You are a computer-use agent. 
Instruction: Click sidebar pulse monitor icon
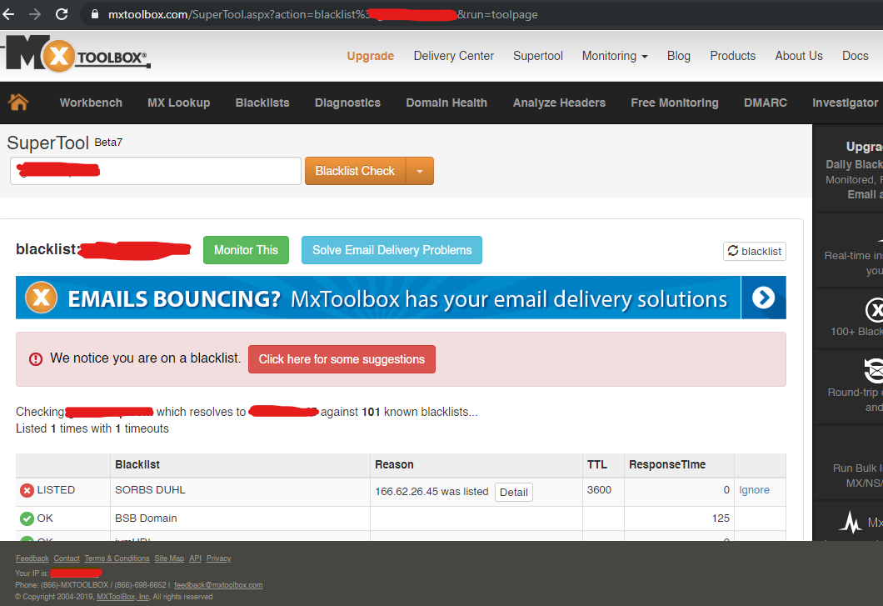851,522
